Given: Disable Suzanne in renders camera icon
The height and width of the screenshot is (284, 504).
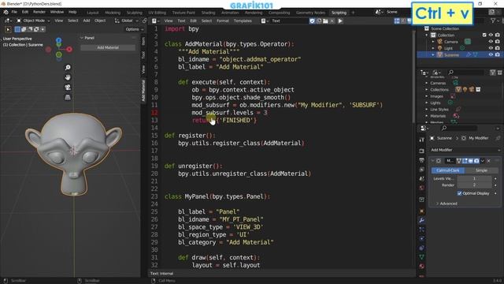Looking at the screenshot, I should 498,54.
